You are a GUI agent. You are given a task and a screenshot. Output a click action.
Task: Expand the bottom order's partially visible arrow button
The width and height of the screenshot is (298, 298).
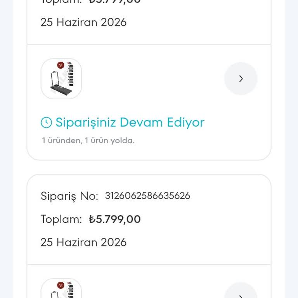pyautogui.click(x=241, y=290)
